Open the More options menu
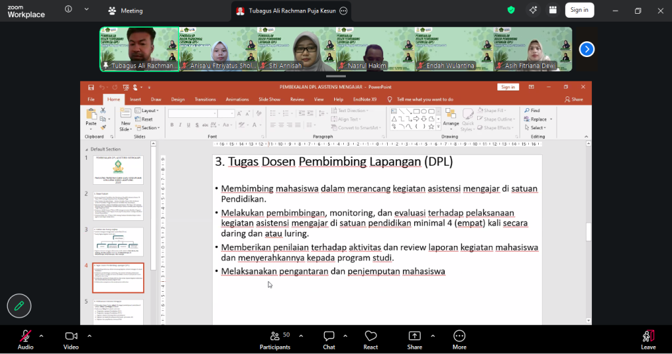This screenshot has height=354, width=672. (459, 340)
